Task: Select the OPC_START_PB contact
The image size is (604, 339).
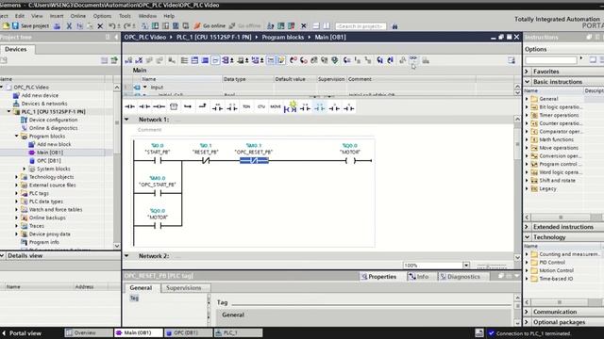Action: pos(158,193)
